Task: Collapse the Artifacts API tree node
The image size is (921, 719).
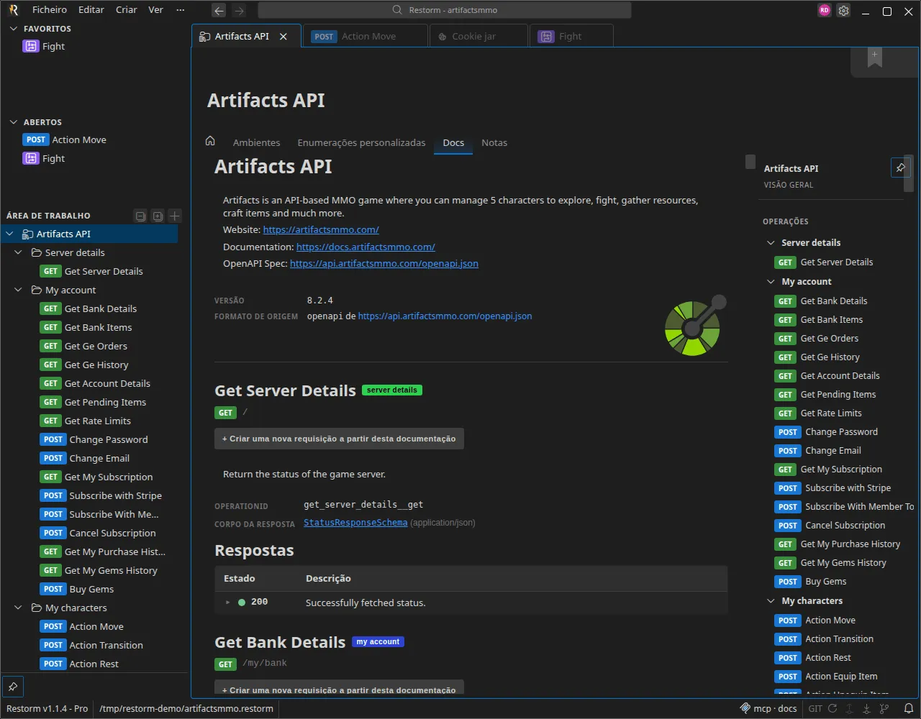Action: coord(10,234)
